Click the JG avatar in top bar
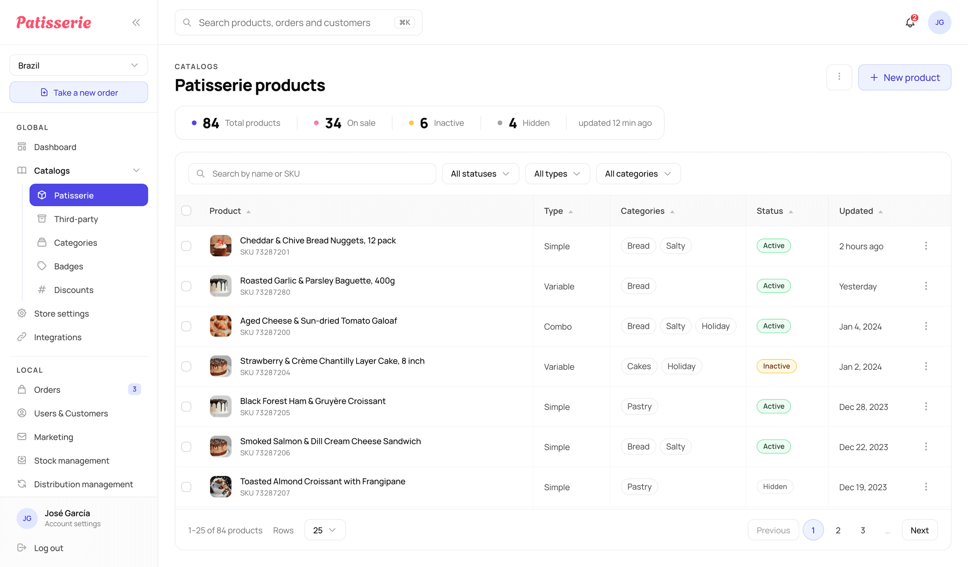The image size is (968, 567). pyautogui.click(x=939, y=23)
